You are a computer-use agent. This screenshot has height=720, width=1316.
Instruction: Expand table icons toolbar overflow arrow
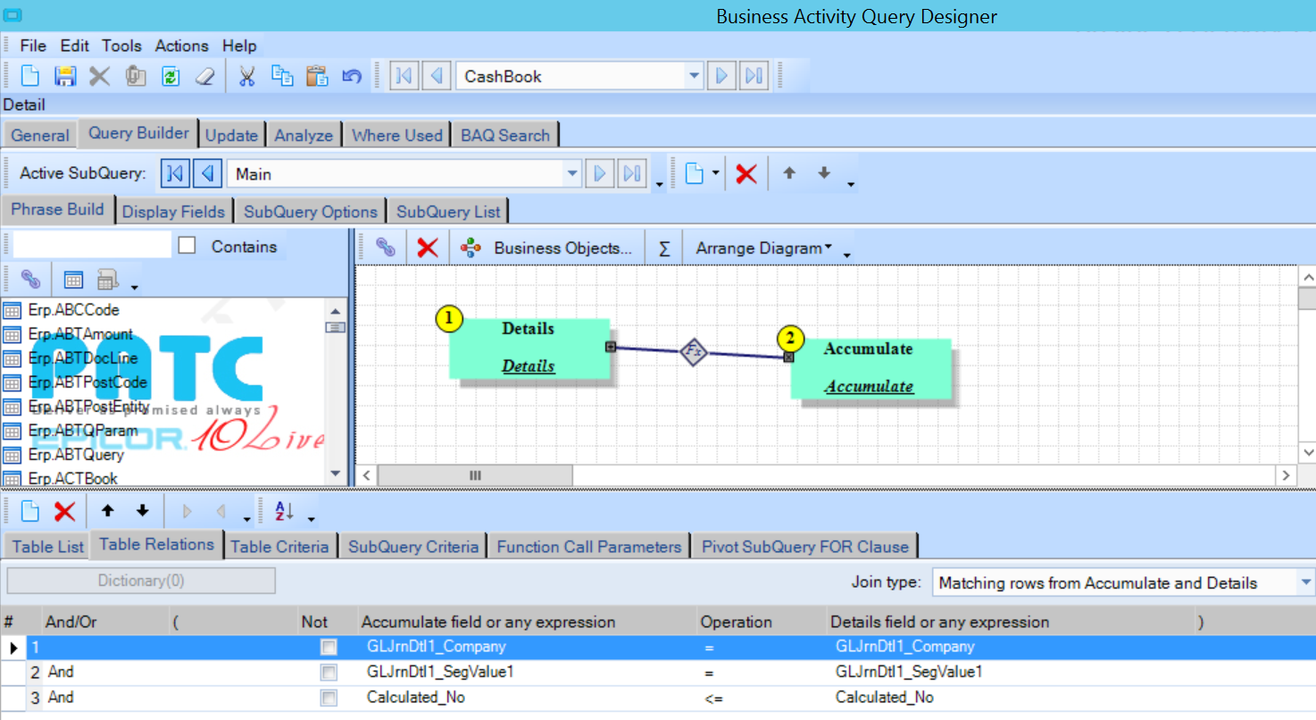(x=134, y=287)
